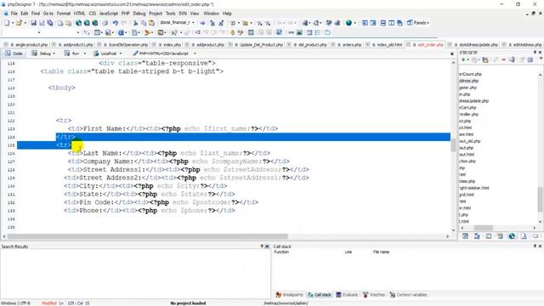Click the horizontal split layout icon

(x=383, y=23)
